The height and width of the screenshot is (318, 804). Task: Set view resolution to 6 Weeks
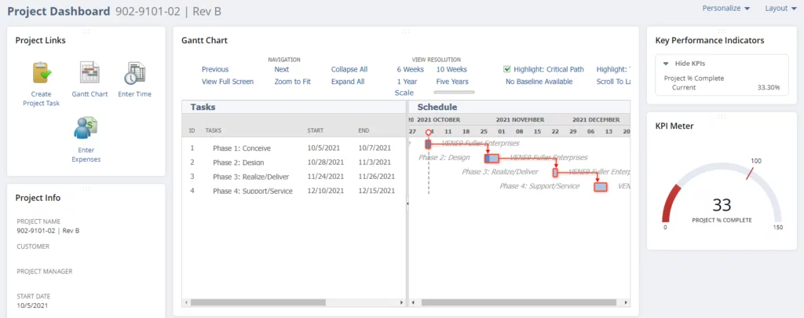[410, 69]
